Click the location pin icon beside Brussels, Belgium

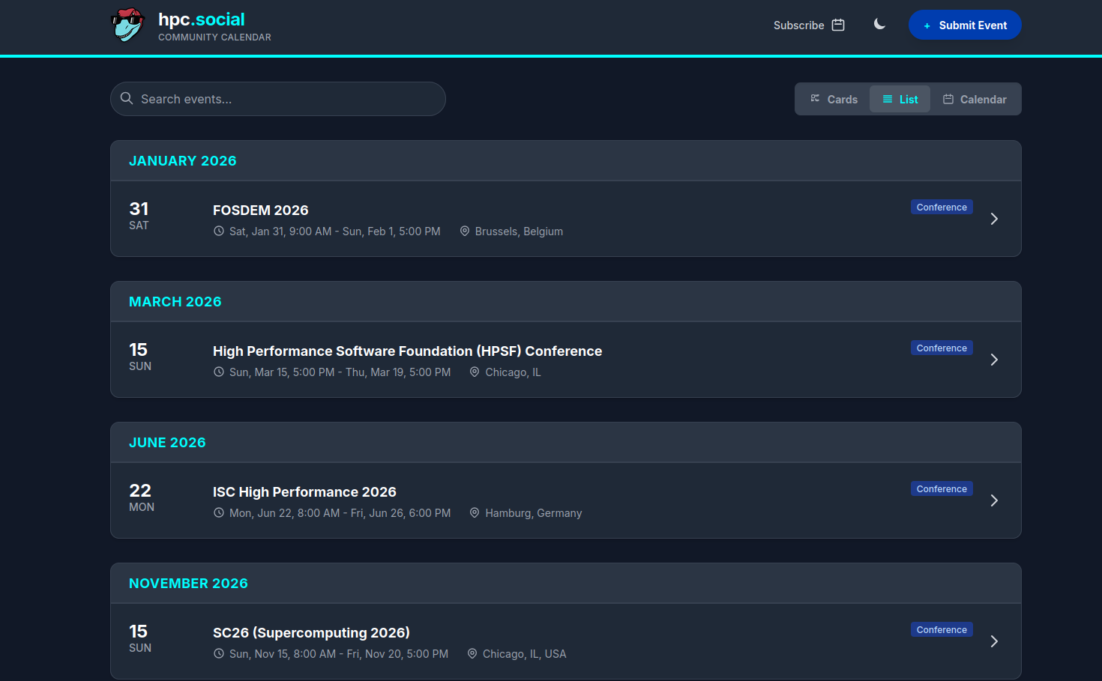pyautogui.click(x=465, y=231)
